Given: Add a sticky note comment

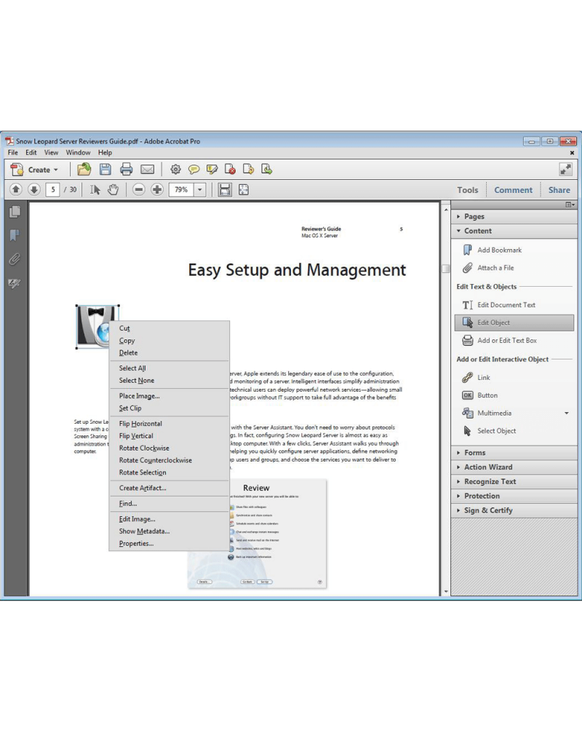Looking at the screenshot, I should 194,169.
